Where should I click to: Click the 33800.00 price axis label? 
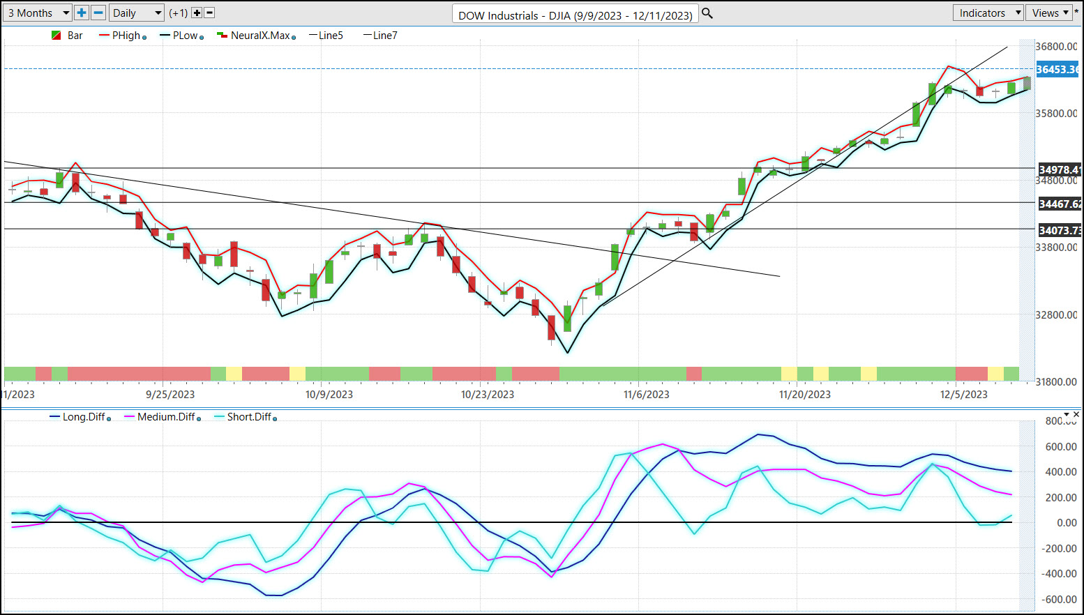(1056, 248)
